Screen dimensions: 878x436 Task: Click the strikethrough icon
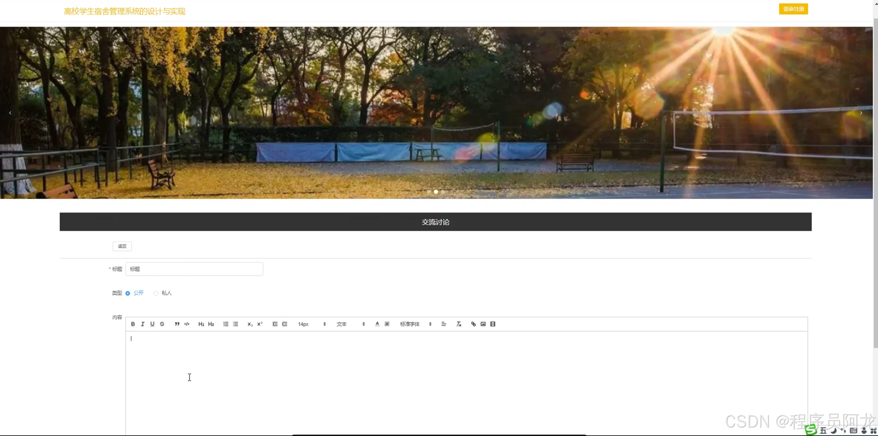[162, 324]
